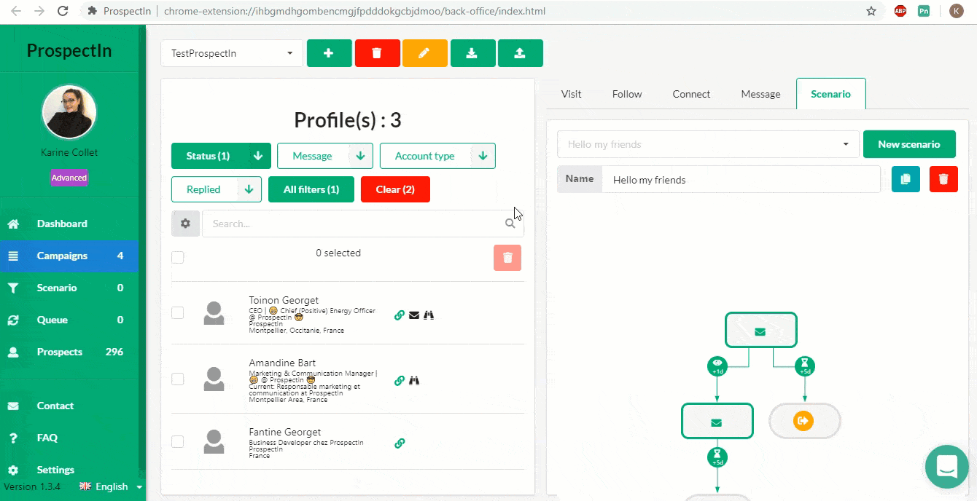Click the All filters (1) button
977x501 pixels.
(x=311, y=189)
